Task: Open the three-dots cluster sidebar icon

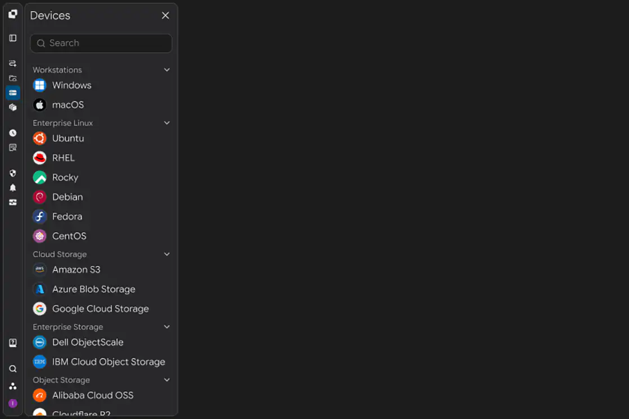Action: click(x=13, y=386)
